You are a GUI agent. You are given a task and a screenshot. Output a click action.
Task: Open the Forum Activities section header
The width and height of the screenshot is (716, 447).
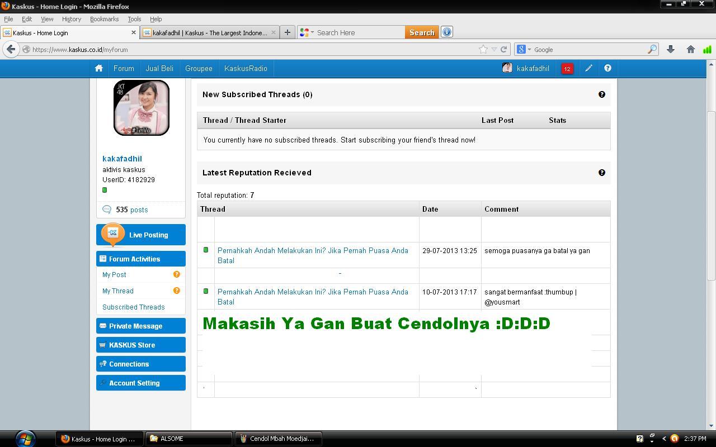pyautogui.click(x=141, y=259)
